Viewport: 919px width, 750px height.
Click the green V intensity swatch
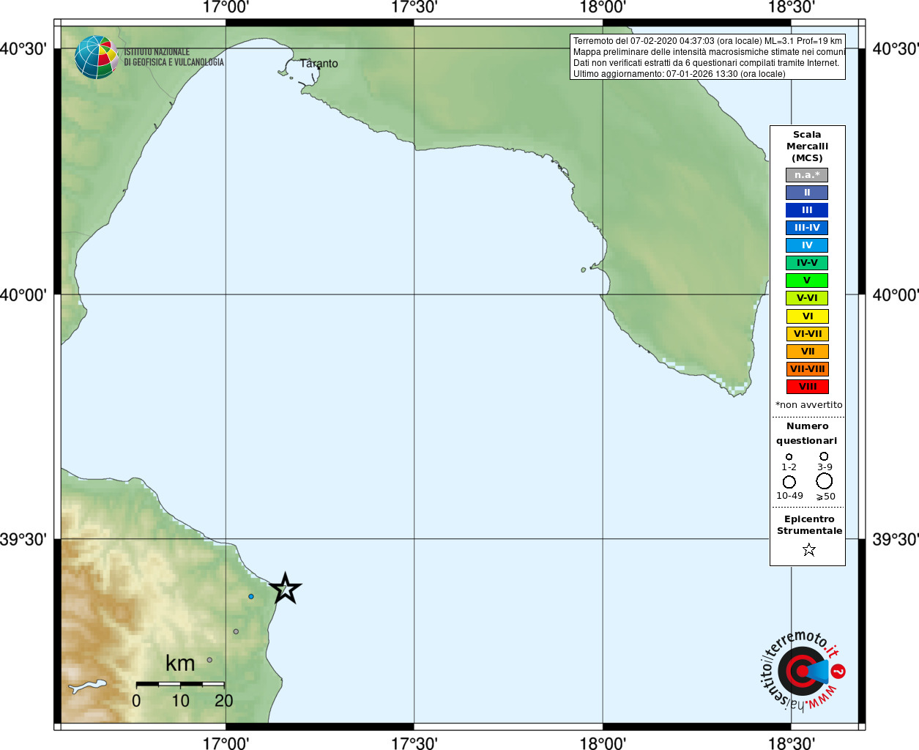[x=806, y=281]
